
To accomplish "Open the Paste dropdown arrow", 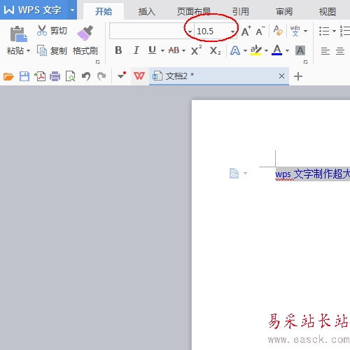I will coord(28,50).
